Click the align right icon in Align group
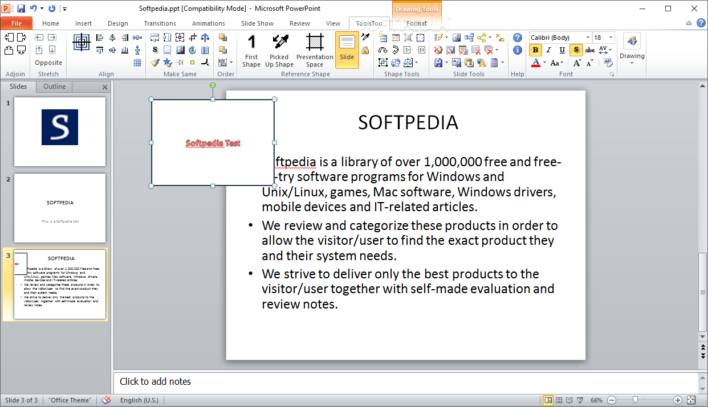Viewport: 708px width, 407px height. coord(124,38)
